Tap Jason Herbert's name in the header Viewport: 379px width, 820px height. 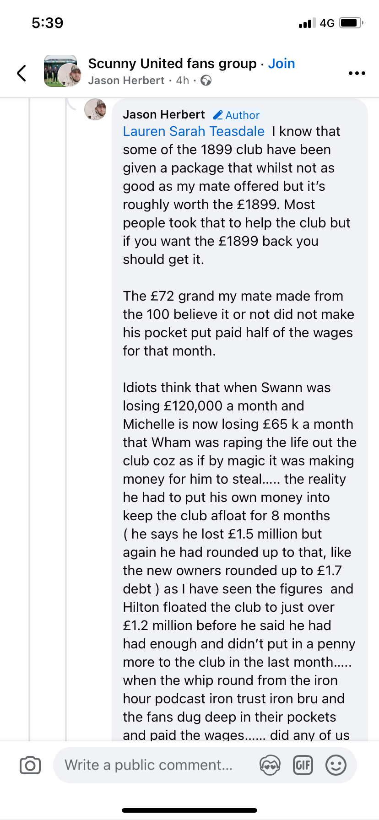click(x=126, y=81)
